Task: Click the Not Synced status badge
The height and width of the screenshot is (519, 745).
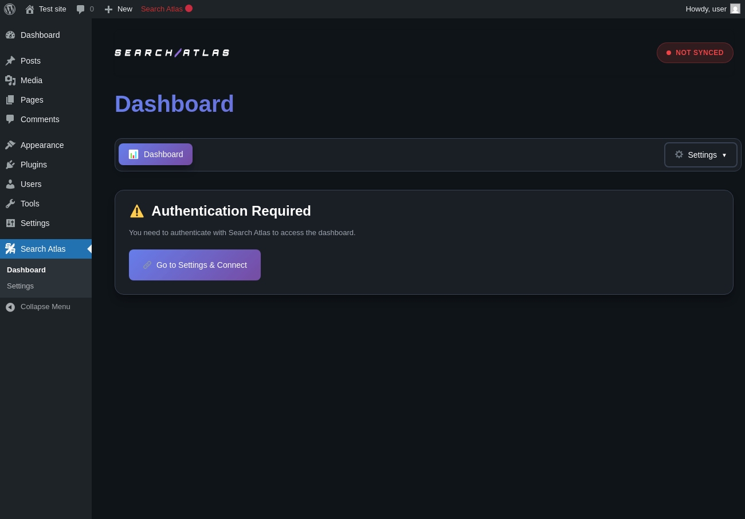Action: 695,53
